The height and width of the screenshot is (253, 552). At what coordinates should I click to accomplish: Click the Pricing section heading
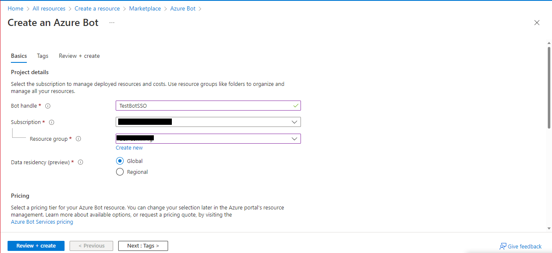[20, 196]
